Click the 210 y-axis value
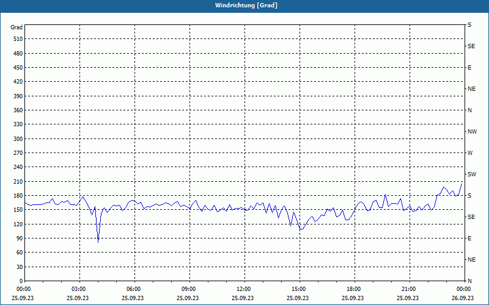489x305 pixels. click(18, 181)
